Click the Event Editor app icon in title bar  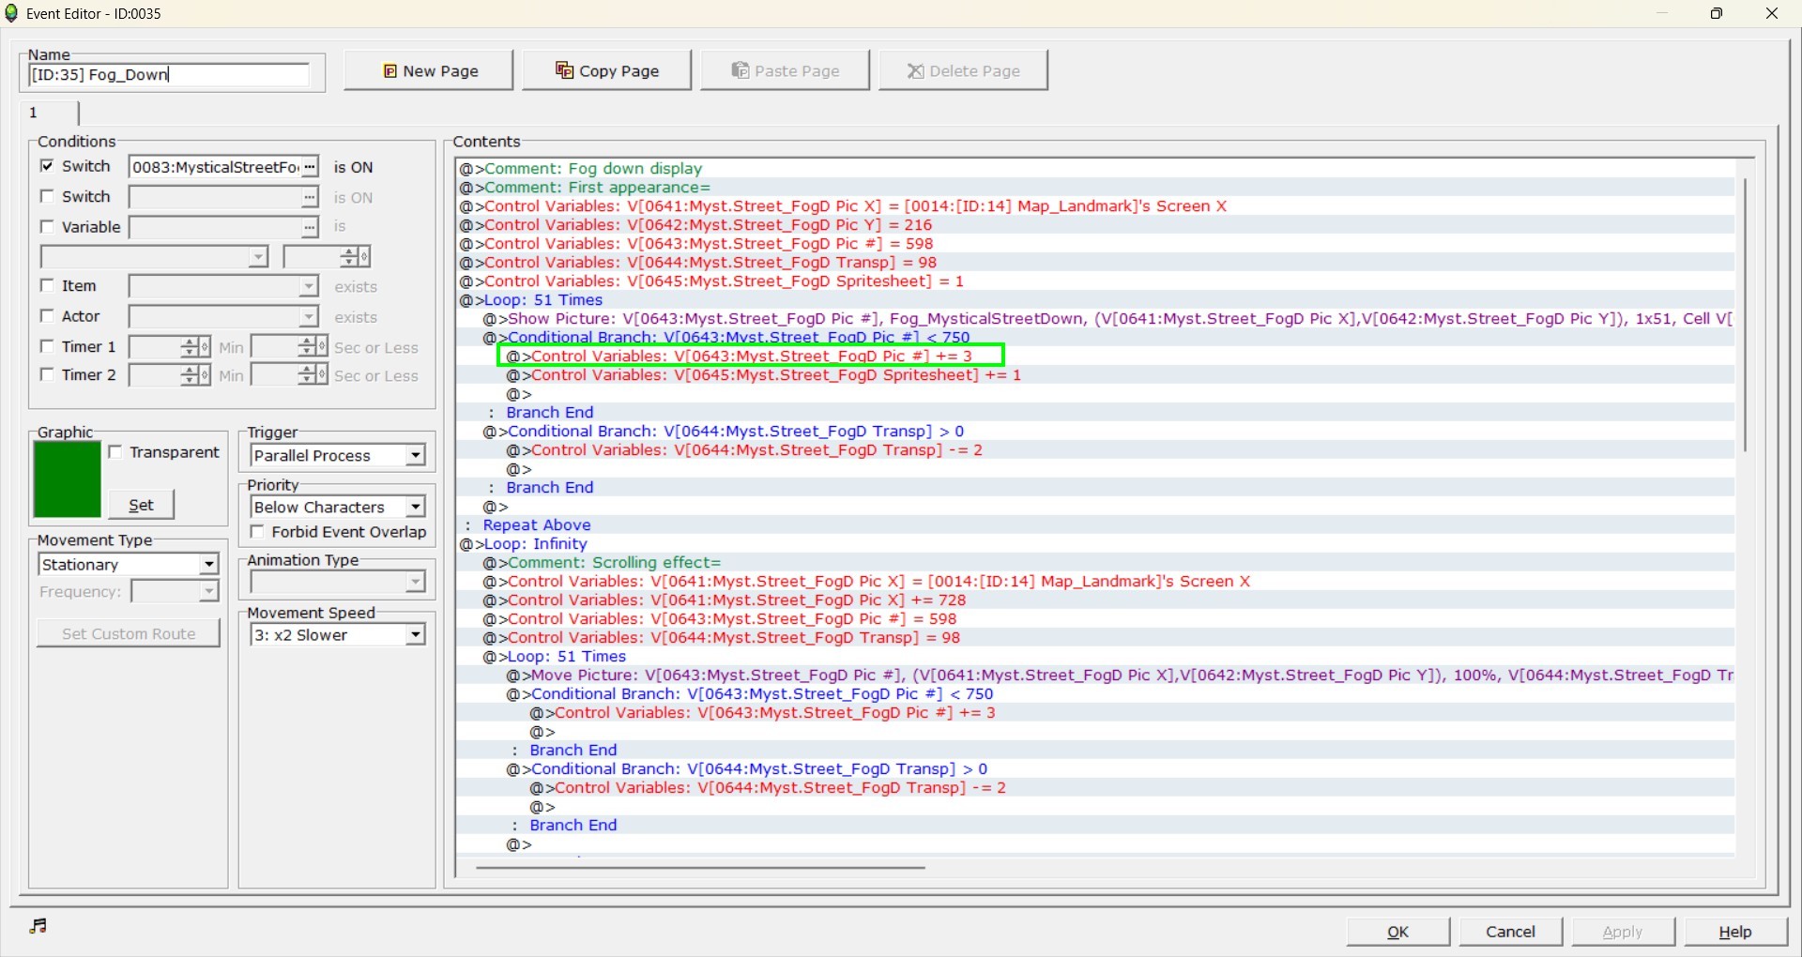coord(11,13)
